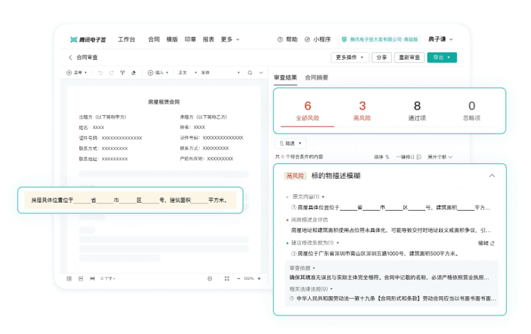Viewport: 531px width, 334px height.
Task: Switch to the 合同摘要 tab
Action: click(x=317, y=78)
